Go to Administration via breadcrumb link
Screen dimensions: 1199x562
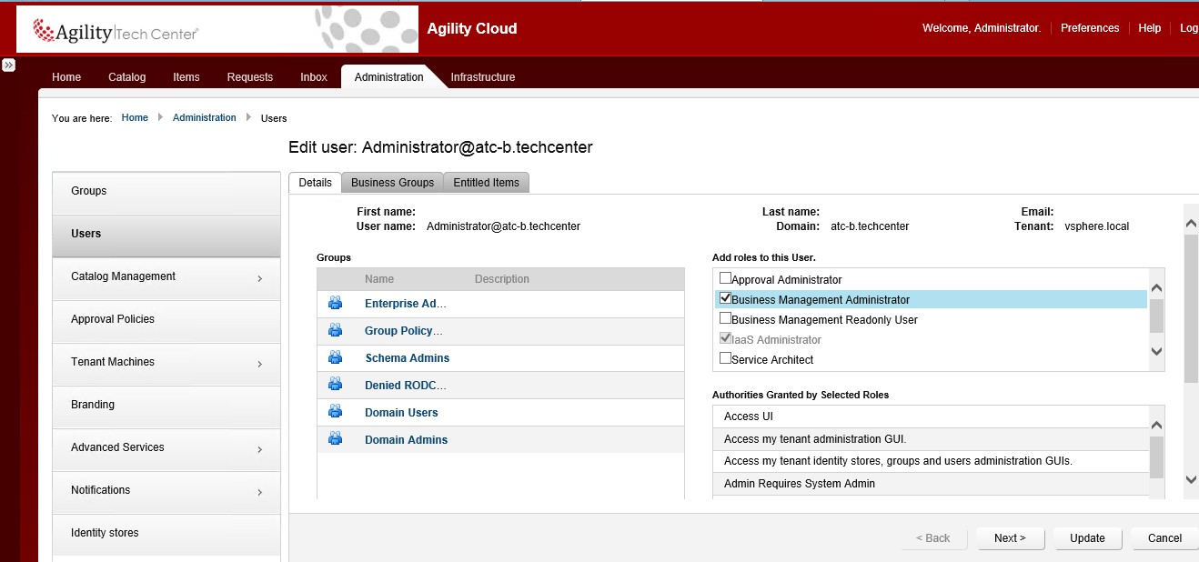204,118
